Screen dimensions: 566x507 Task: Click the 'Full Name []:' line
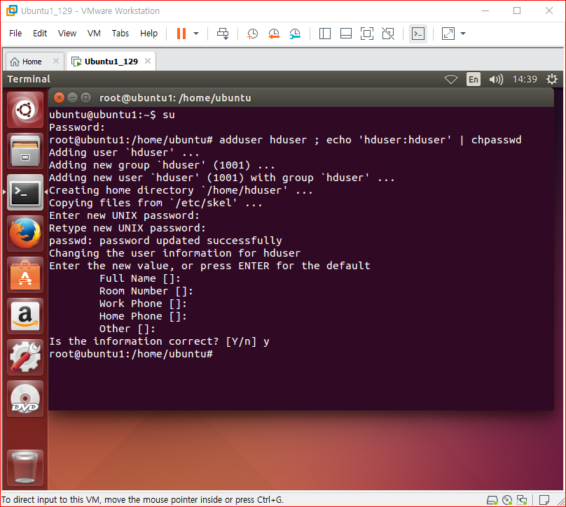coord(139,278)
